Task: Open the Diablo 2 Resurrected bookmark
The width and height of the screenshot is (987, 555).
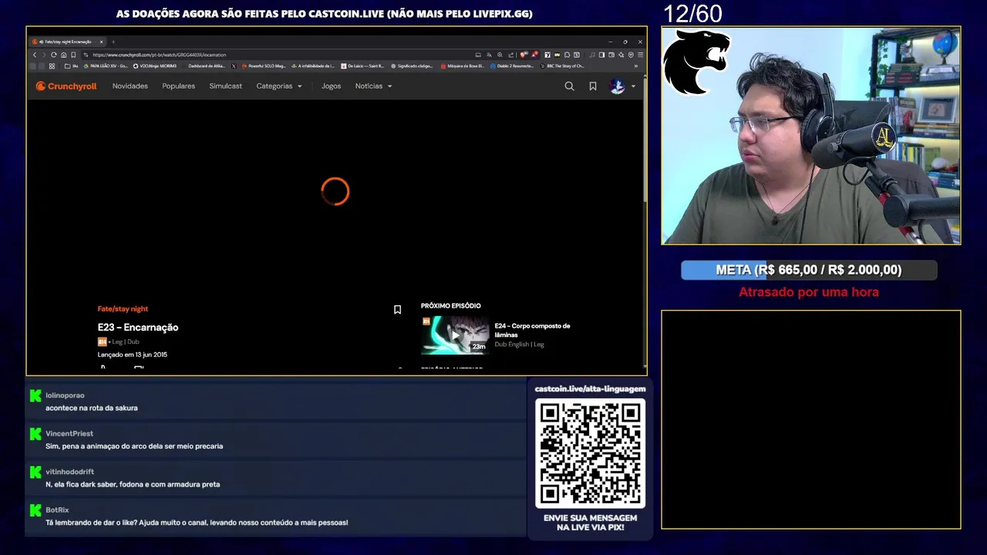Action: click(512, 66)
